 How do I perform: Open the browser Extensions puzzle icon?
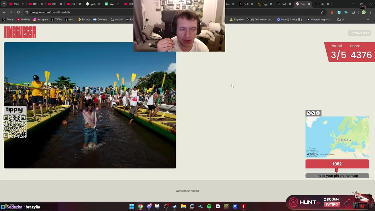(x=353, y=12)
